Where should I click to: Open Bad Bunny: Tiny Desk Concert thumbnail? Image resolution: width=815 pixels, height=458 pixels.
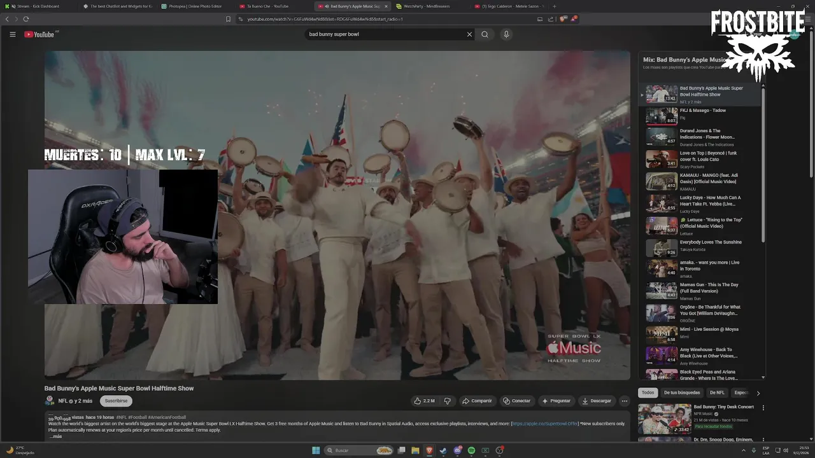[664, 419]
